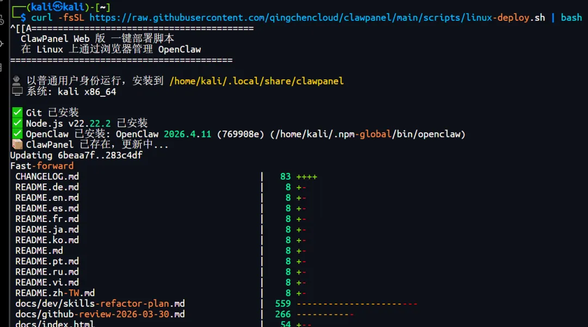Click the OpenClaw version 2026.4.11
Image resolution: width=588 pixels, height=327 pixels.
(x=187, y=134)
